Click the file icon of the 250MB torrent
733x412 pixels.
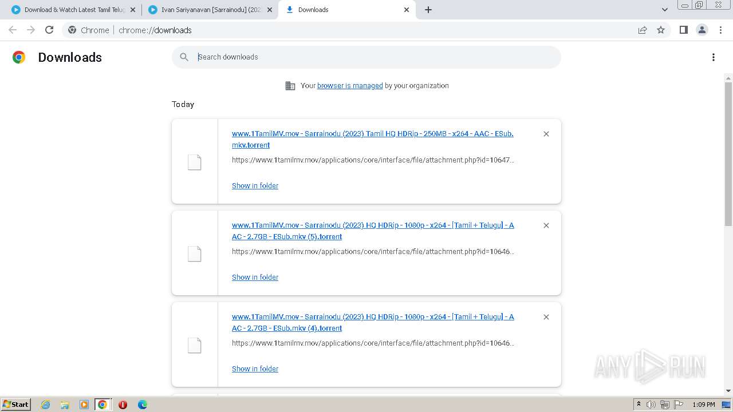(x=195, y=163)
